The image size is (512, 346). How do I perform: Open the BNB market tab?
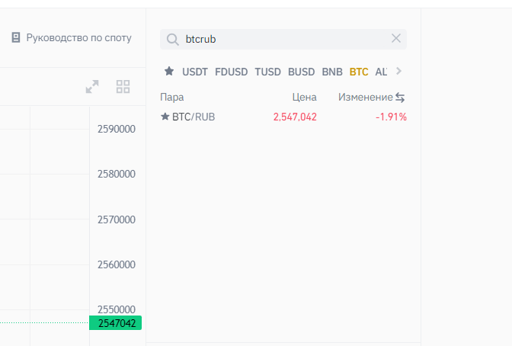332,72
